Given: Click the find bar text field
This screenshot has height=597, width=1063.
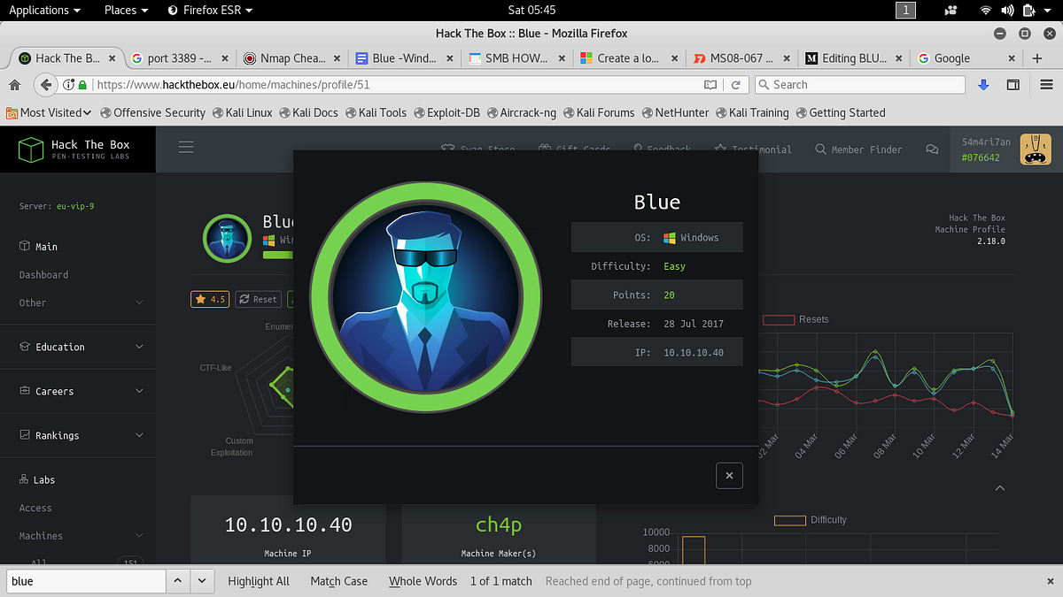Looking at the screenshot, I should click(87, 581).
